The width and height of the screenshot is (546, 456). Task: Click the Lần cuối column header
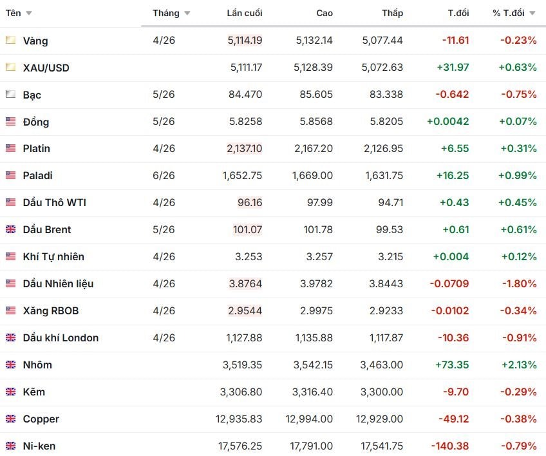coord(245,14)
